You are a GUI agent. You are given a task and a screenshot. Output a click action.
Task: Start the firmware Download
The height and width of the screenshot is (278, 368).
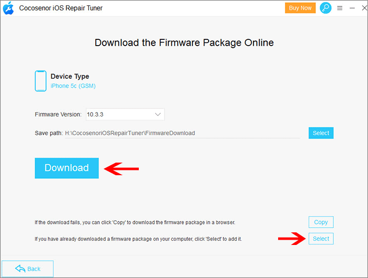pyautogui.click(x=67, y=168)
